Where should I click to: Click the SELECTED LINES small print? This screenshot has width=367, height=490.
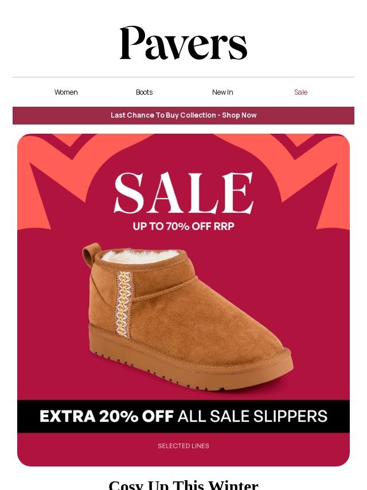(x=183, y=446)
